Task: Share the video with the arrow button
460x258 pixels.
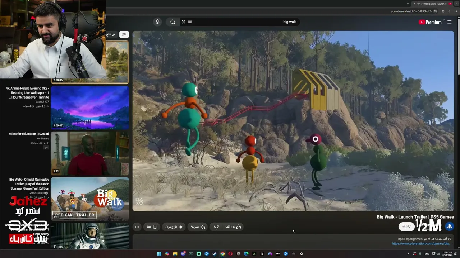Action: point(198,227)
